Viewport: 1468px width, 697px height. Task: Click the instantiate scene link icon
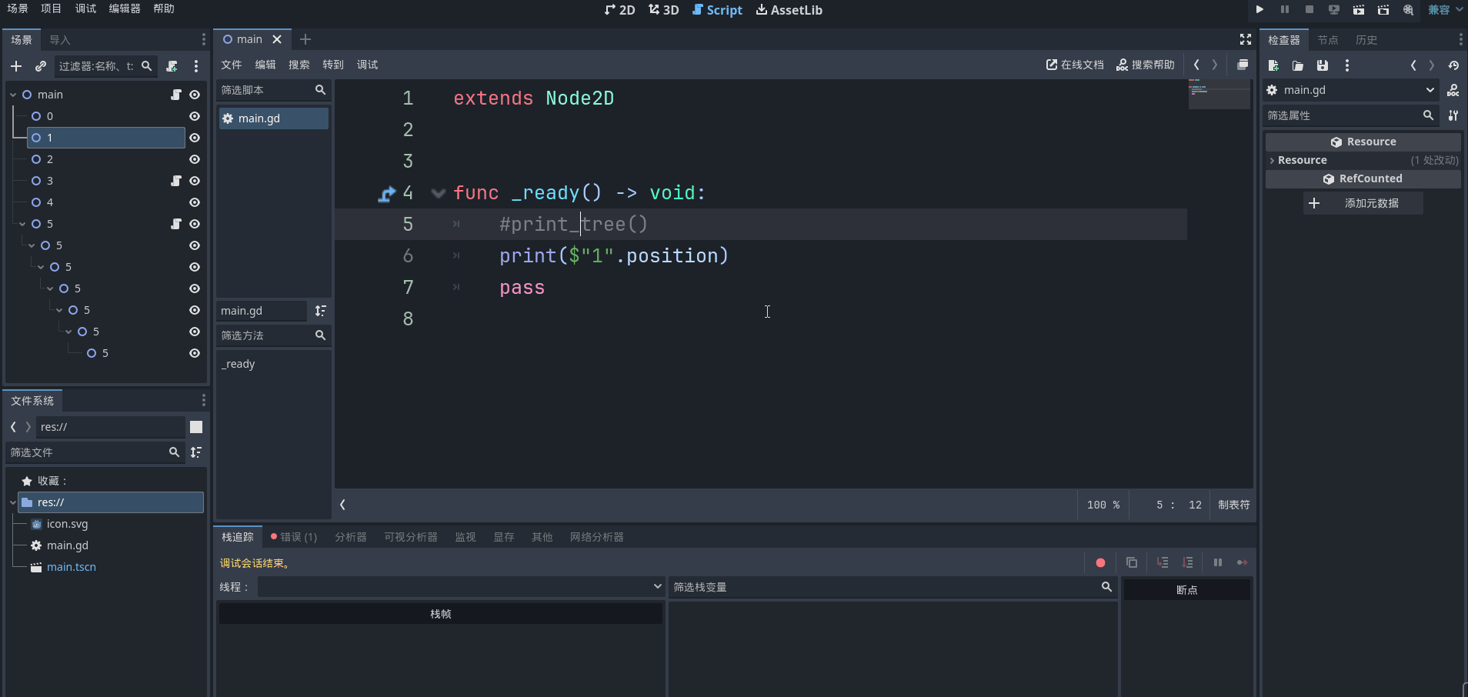click(x=41, y=66)
